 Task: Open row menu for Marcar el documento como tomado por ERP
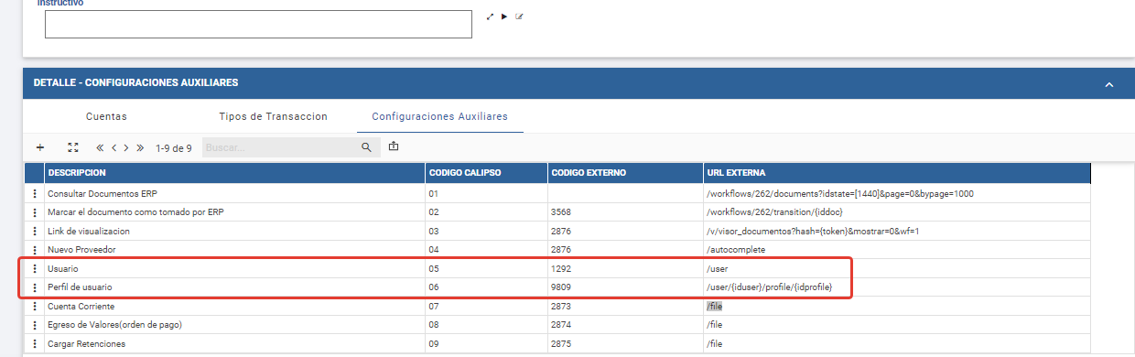[35, 212]
